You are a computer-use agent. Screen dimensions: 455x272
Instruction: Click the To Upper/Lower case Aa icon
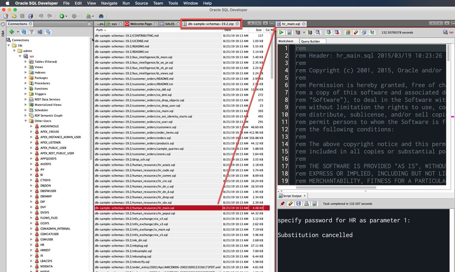point(372,33)
